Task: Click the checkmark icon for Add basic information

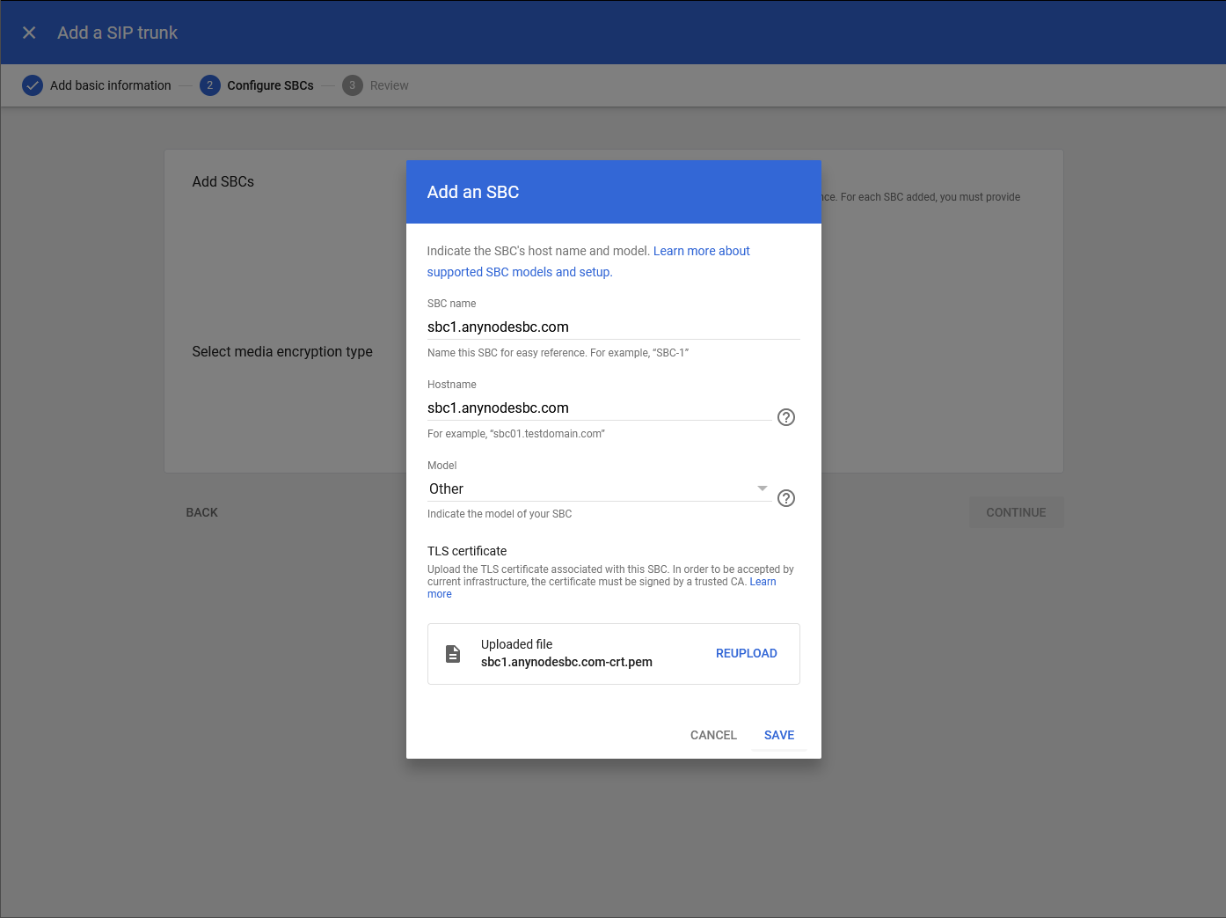Action: coord(33,85)
